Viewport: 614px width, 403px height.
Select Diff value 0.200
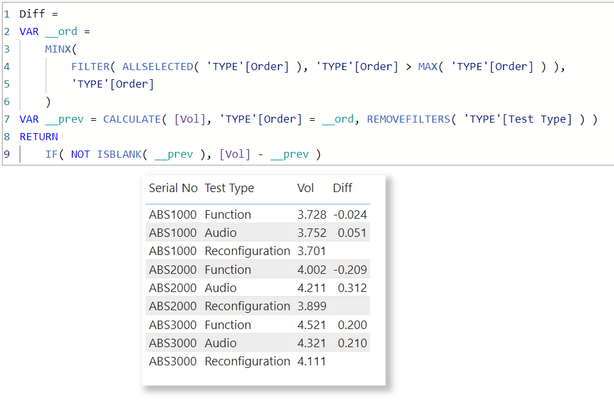point(352,324)
